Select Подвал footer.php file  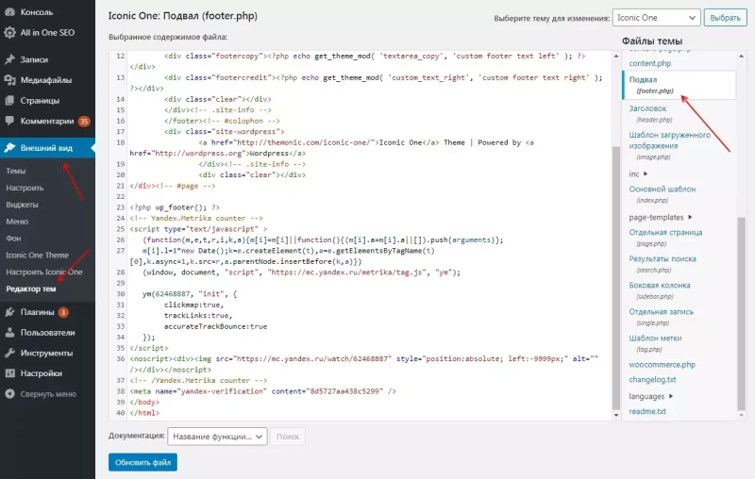[x=679, y=85]
